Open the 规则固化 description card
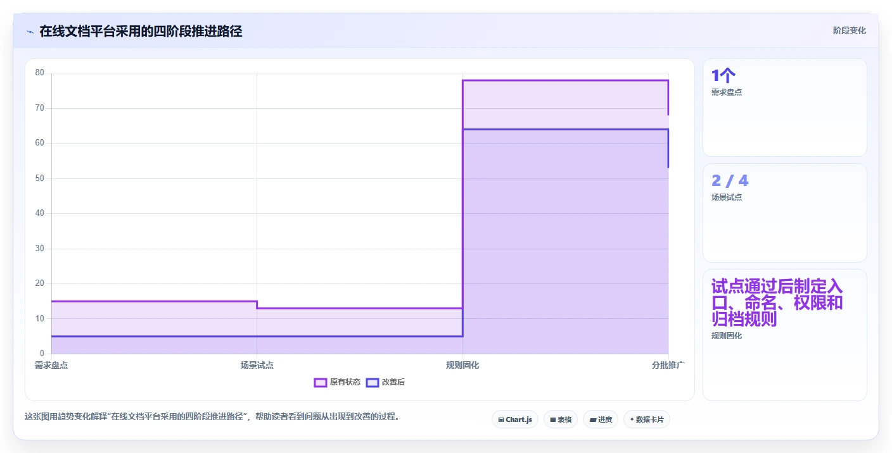The image size is (892, 453). pos(785,335)
